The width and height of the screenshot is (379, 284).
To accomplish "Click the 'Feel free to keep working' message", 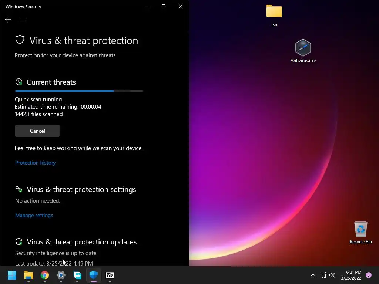I will pyautogui.click(x=78, y=148).
